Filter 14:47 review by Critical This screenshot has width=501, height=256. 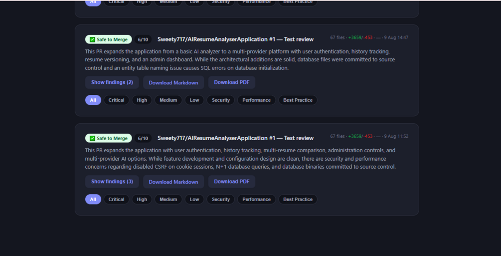116,100
